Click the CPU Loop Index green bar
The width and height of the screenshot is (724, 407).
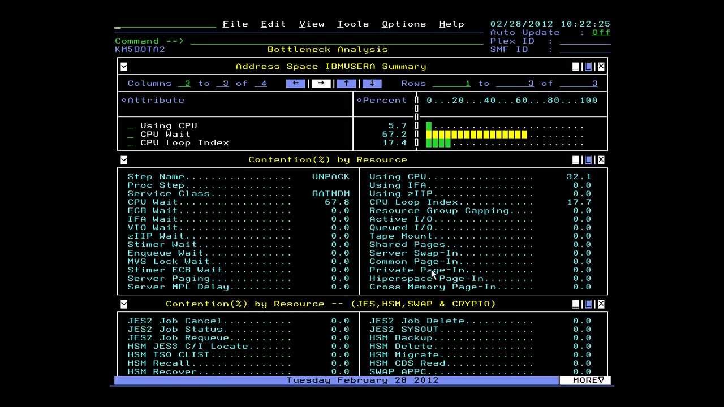(x=438, y=143)
